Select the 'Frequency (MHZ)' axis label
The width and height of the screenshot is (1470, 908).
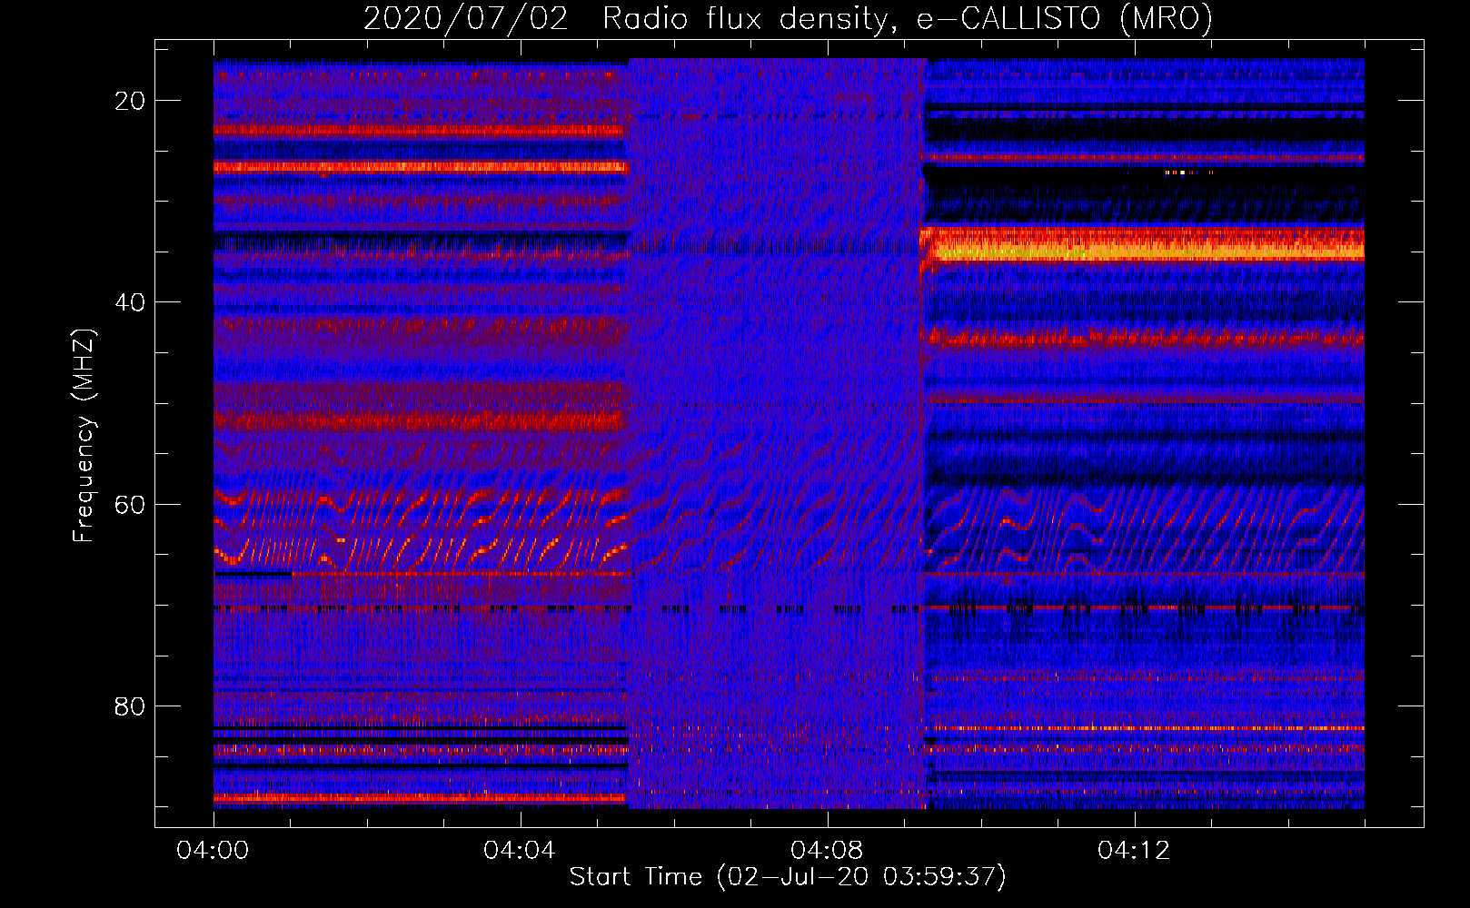84,435
